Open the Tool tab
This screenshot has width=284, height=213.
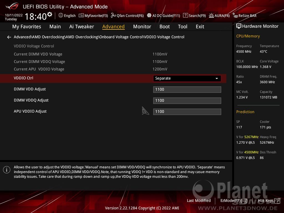click(182, 27)
